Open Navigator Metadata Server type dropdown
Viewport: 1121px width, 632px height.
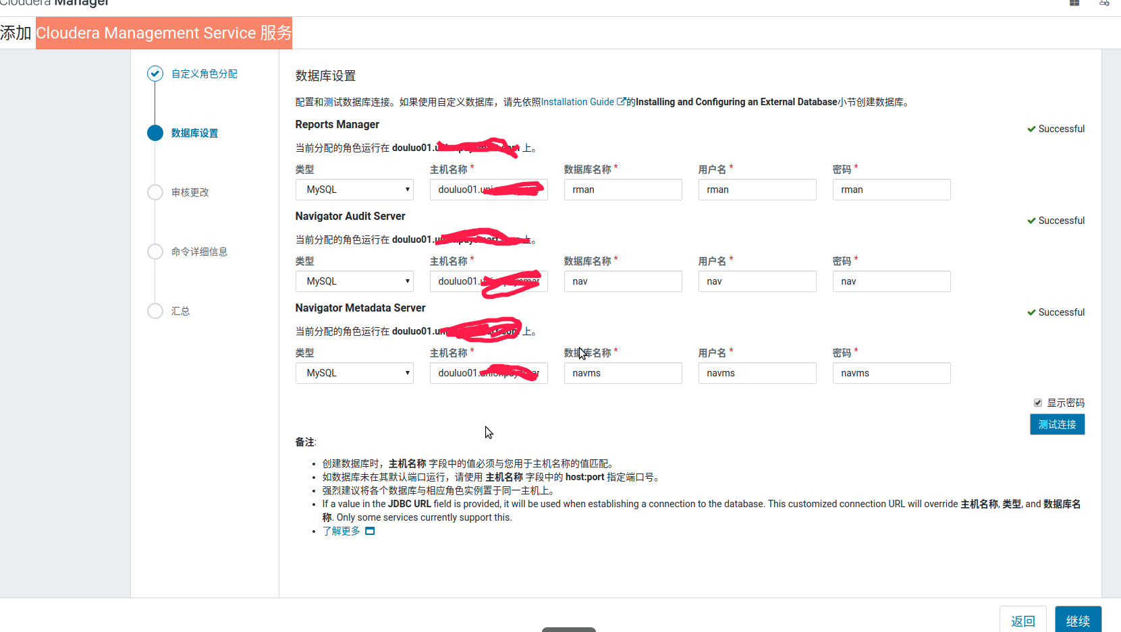(354, 373)
